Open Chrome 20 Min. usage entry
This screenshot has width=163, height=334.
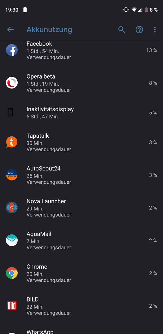click(81, 273)
